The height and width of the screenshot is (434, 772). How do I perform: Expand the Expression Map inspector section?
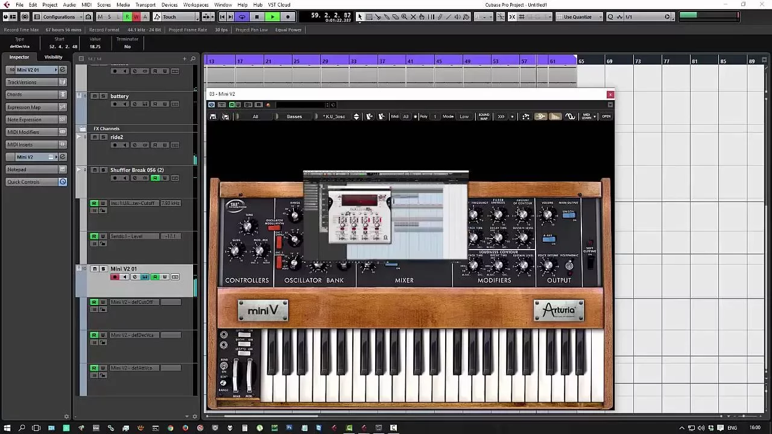(36, 107)
